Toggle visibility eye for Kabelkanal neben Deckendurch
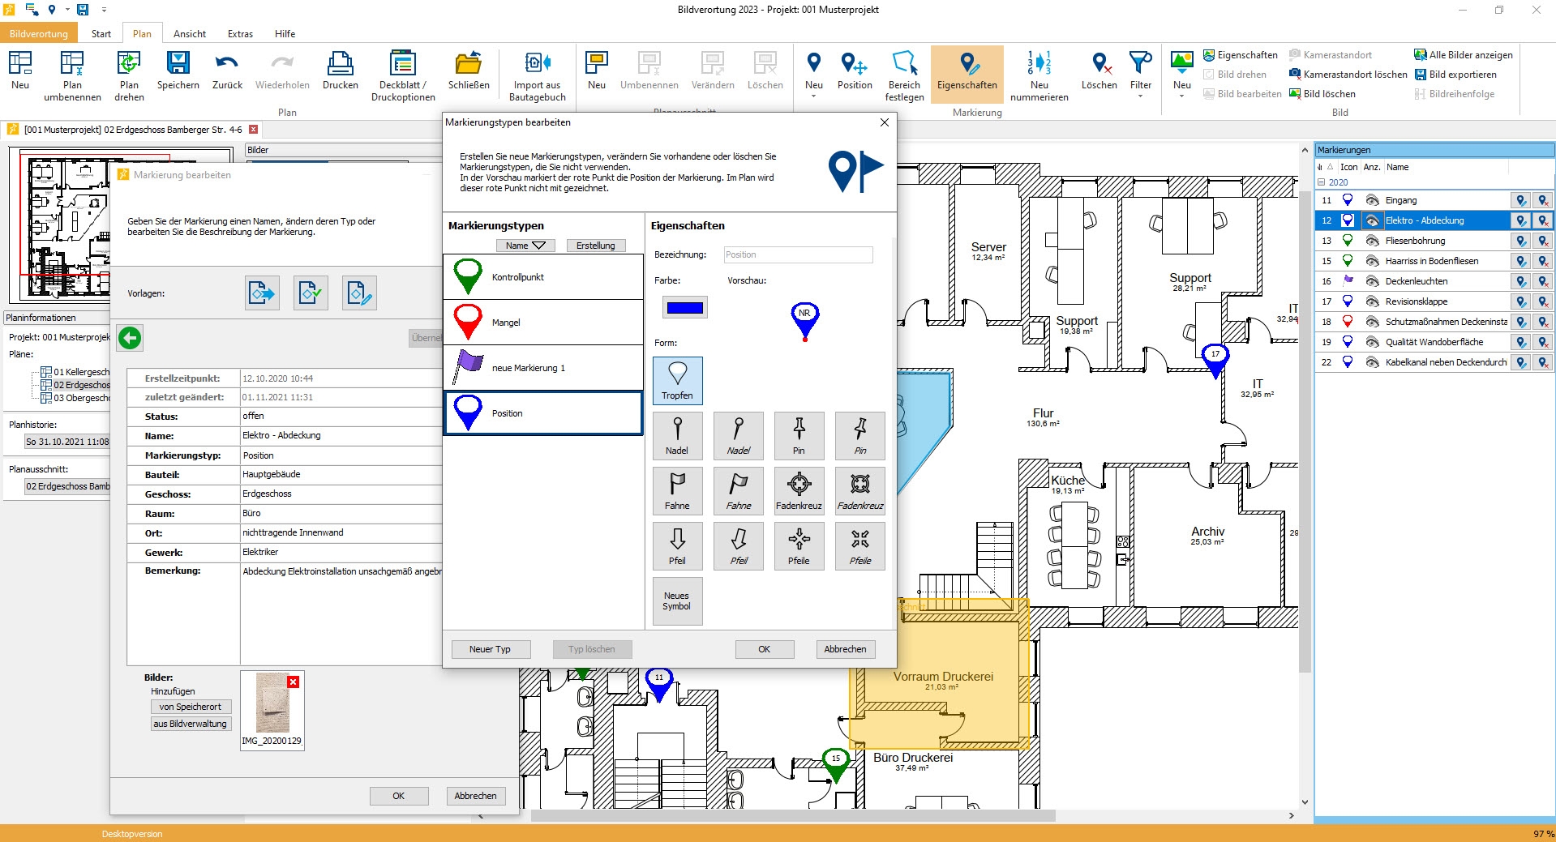The height and width of the screenshot is (842, 1556). tap(1372, 362)
